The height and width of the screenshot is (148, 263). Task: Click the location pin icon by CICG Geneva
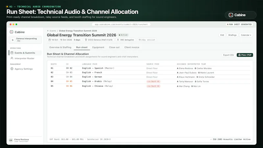click(x=86, y=40)
